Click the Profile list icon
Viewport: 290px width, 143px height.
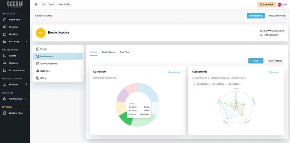click(x=38, y=49)
